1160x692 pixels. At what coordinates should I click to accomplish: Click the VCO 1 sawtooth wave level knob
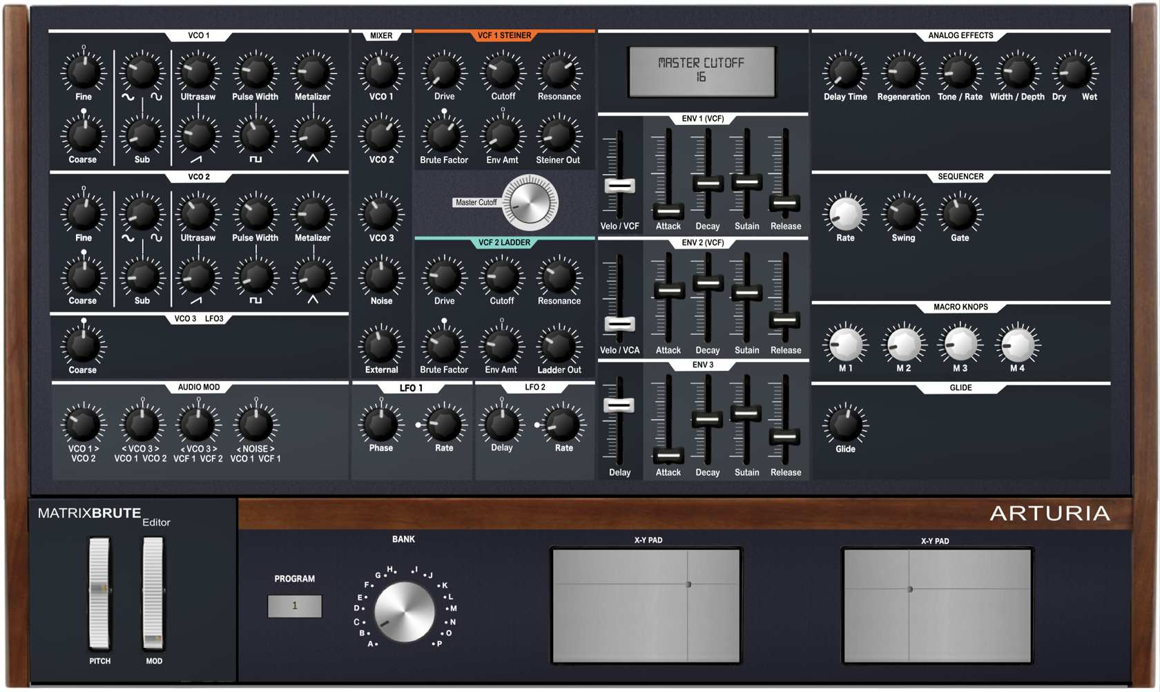(198, 135)
